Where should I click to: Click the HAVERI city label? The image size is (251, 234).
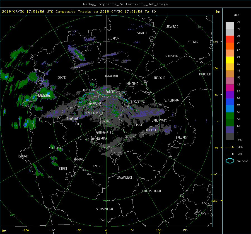point(97,166)
